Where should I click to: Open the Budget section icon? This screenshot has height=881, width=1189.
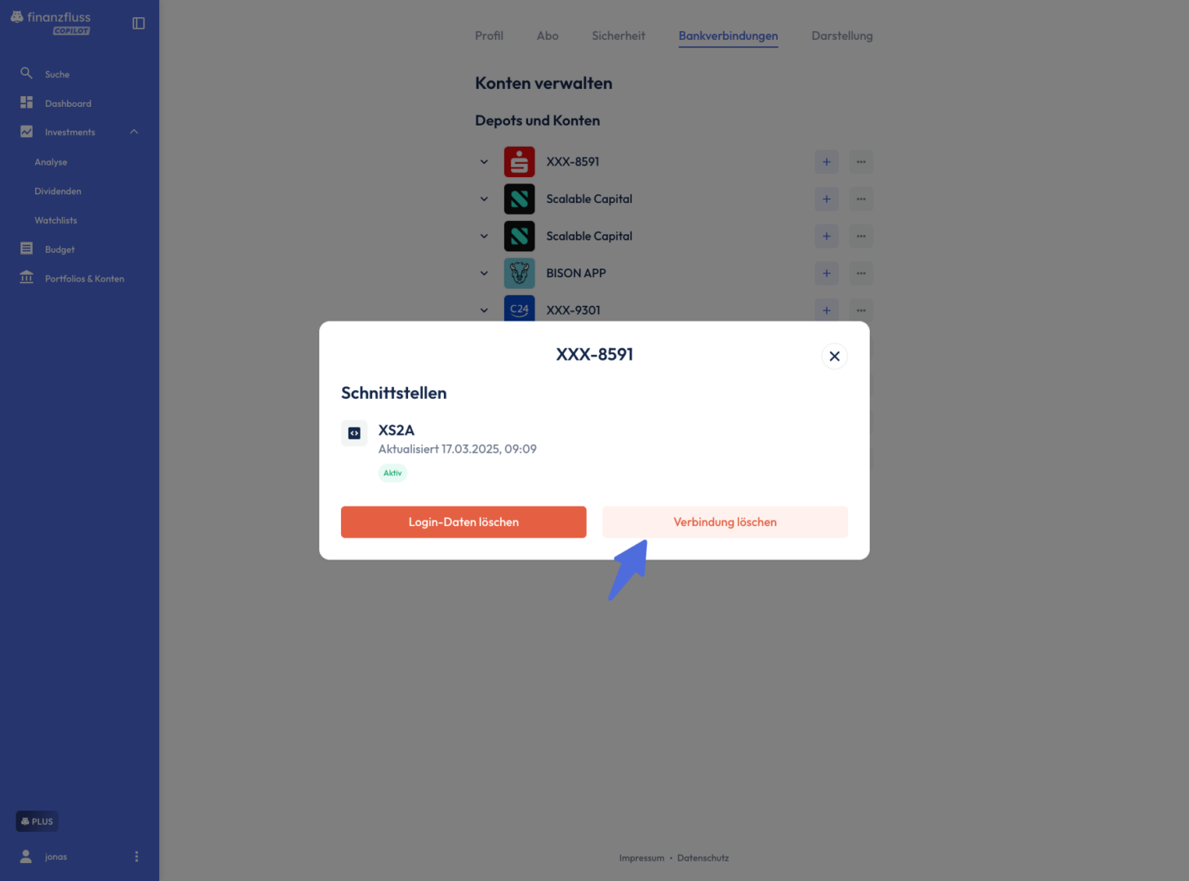26,249
